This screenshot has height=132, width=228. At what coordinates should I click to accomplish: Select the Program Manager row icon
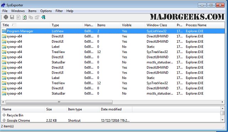click(4, 31)
